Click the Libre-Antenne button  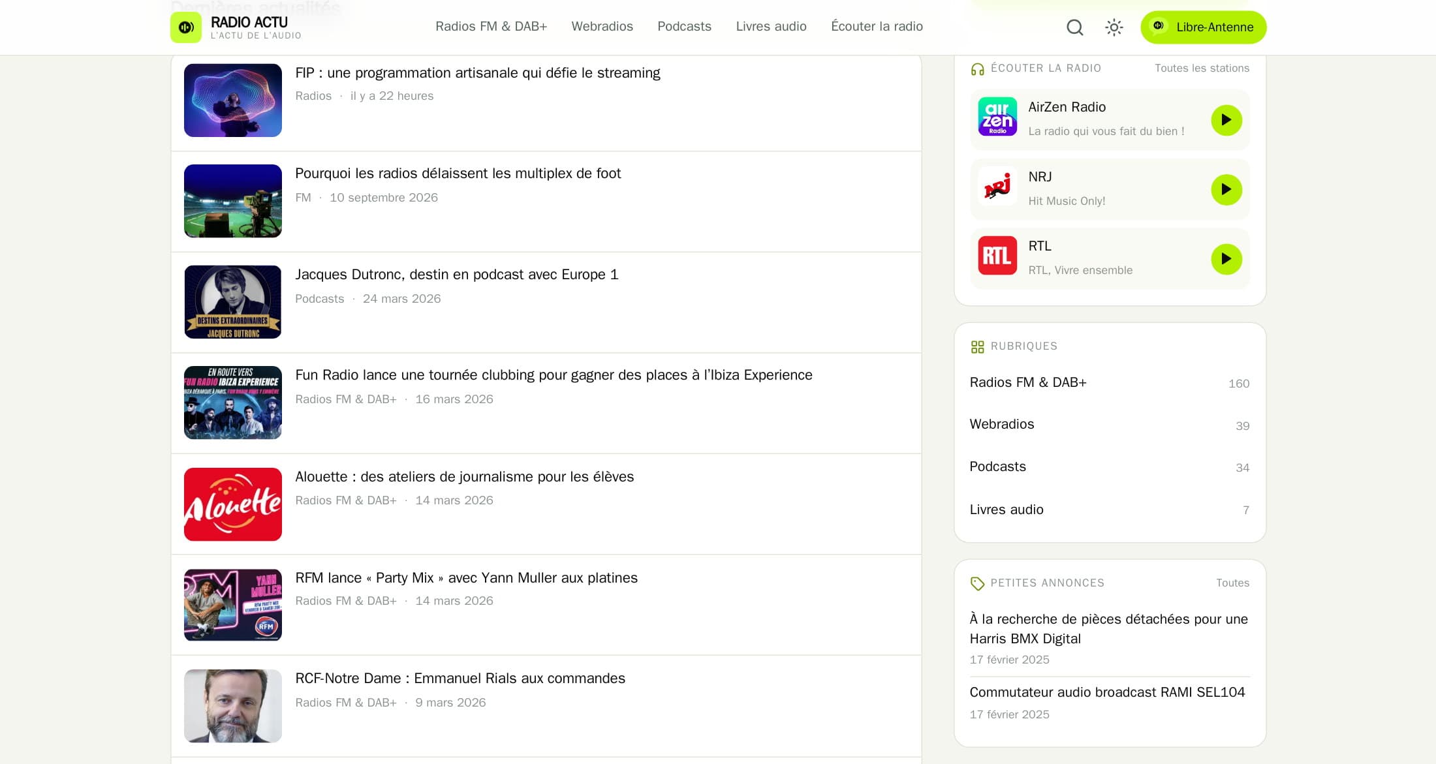click(1203, 27)
